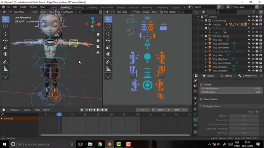This screenshot has width=264, height=148.
Task: Open the Pose menu in left viewport header
Action: point(51,12)
